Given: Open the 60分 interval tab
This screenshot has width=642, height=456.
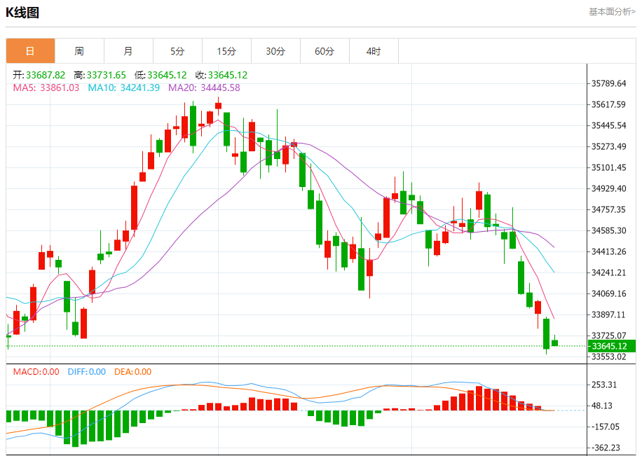Looking at the screenshot, I should [325, 51].
